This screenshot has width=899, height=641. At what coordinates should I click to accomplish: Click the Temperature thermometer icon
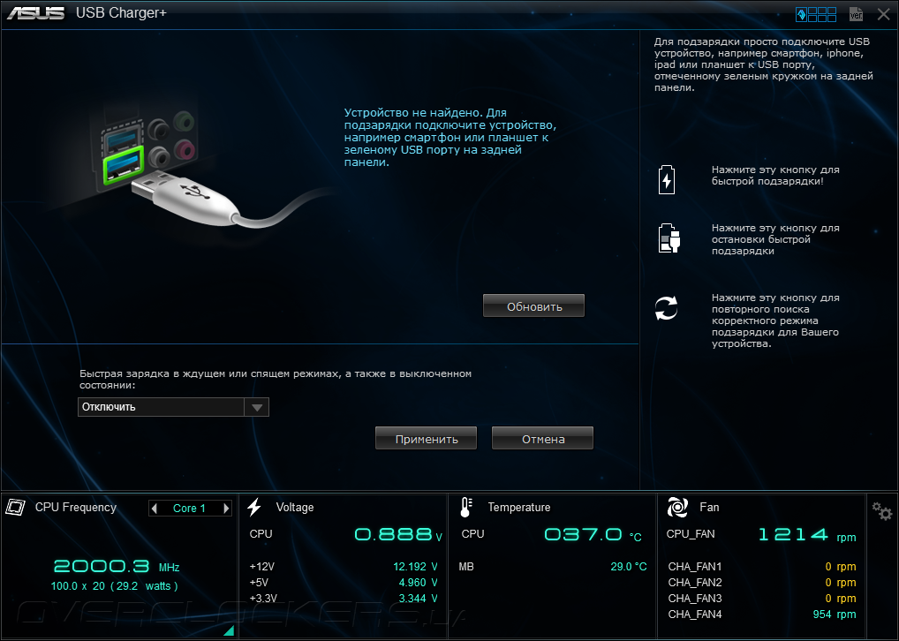pyautogui.click(x=466, y=507)
